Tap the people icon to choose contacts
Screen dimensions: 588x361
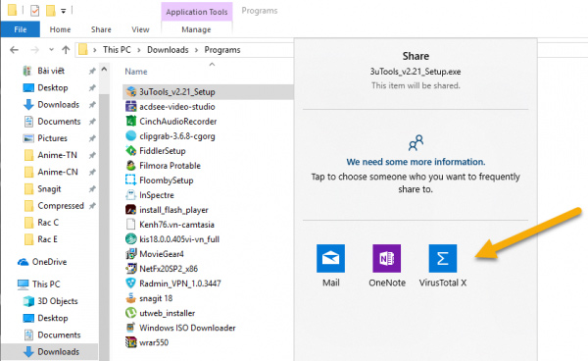[x=416, y=142]
